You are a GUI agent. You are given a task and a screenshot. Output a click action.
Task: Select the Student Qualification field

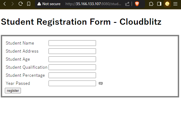point(72,67)
